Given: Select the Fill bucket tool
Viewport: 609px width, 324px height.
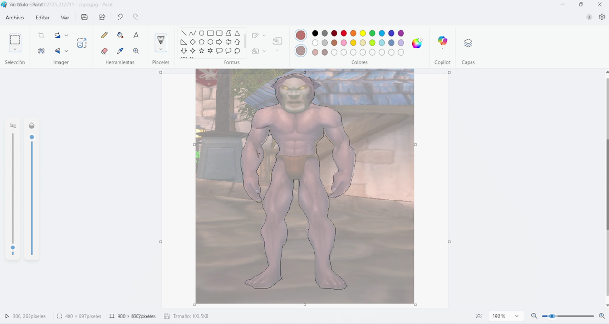Looking at the screenshot, I should click(x=120, y=35).
